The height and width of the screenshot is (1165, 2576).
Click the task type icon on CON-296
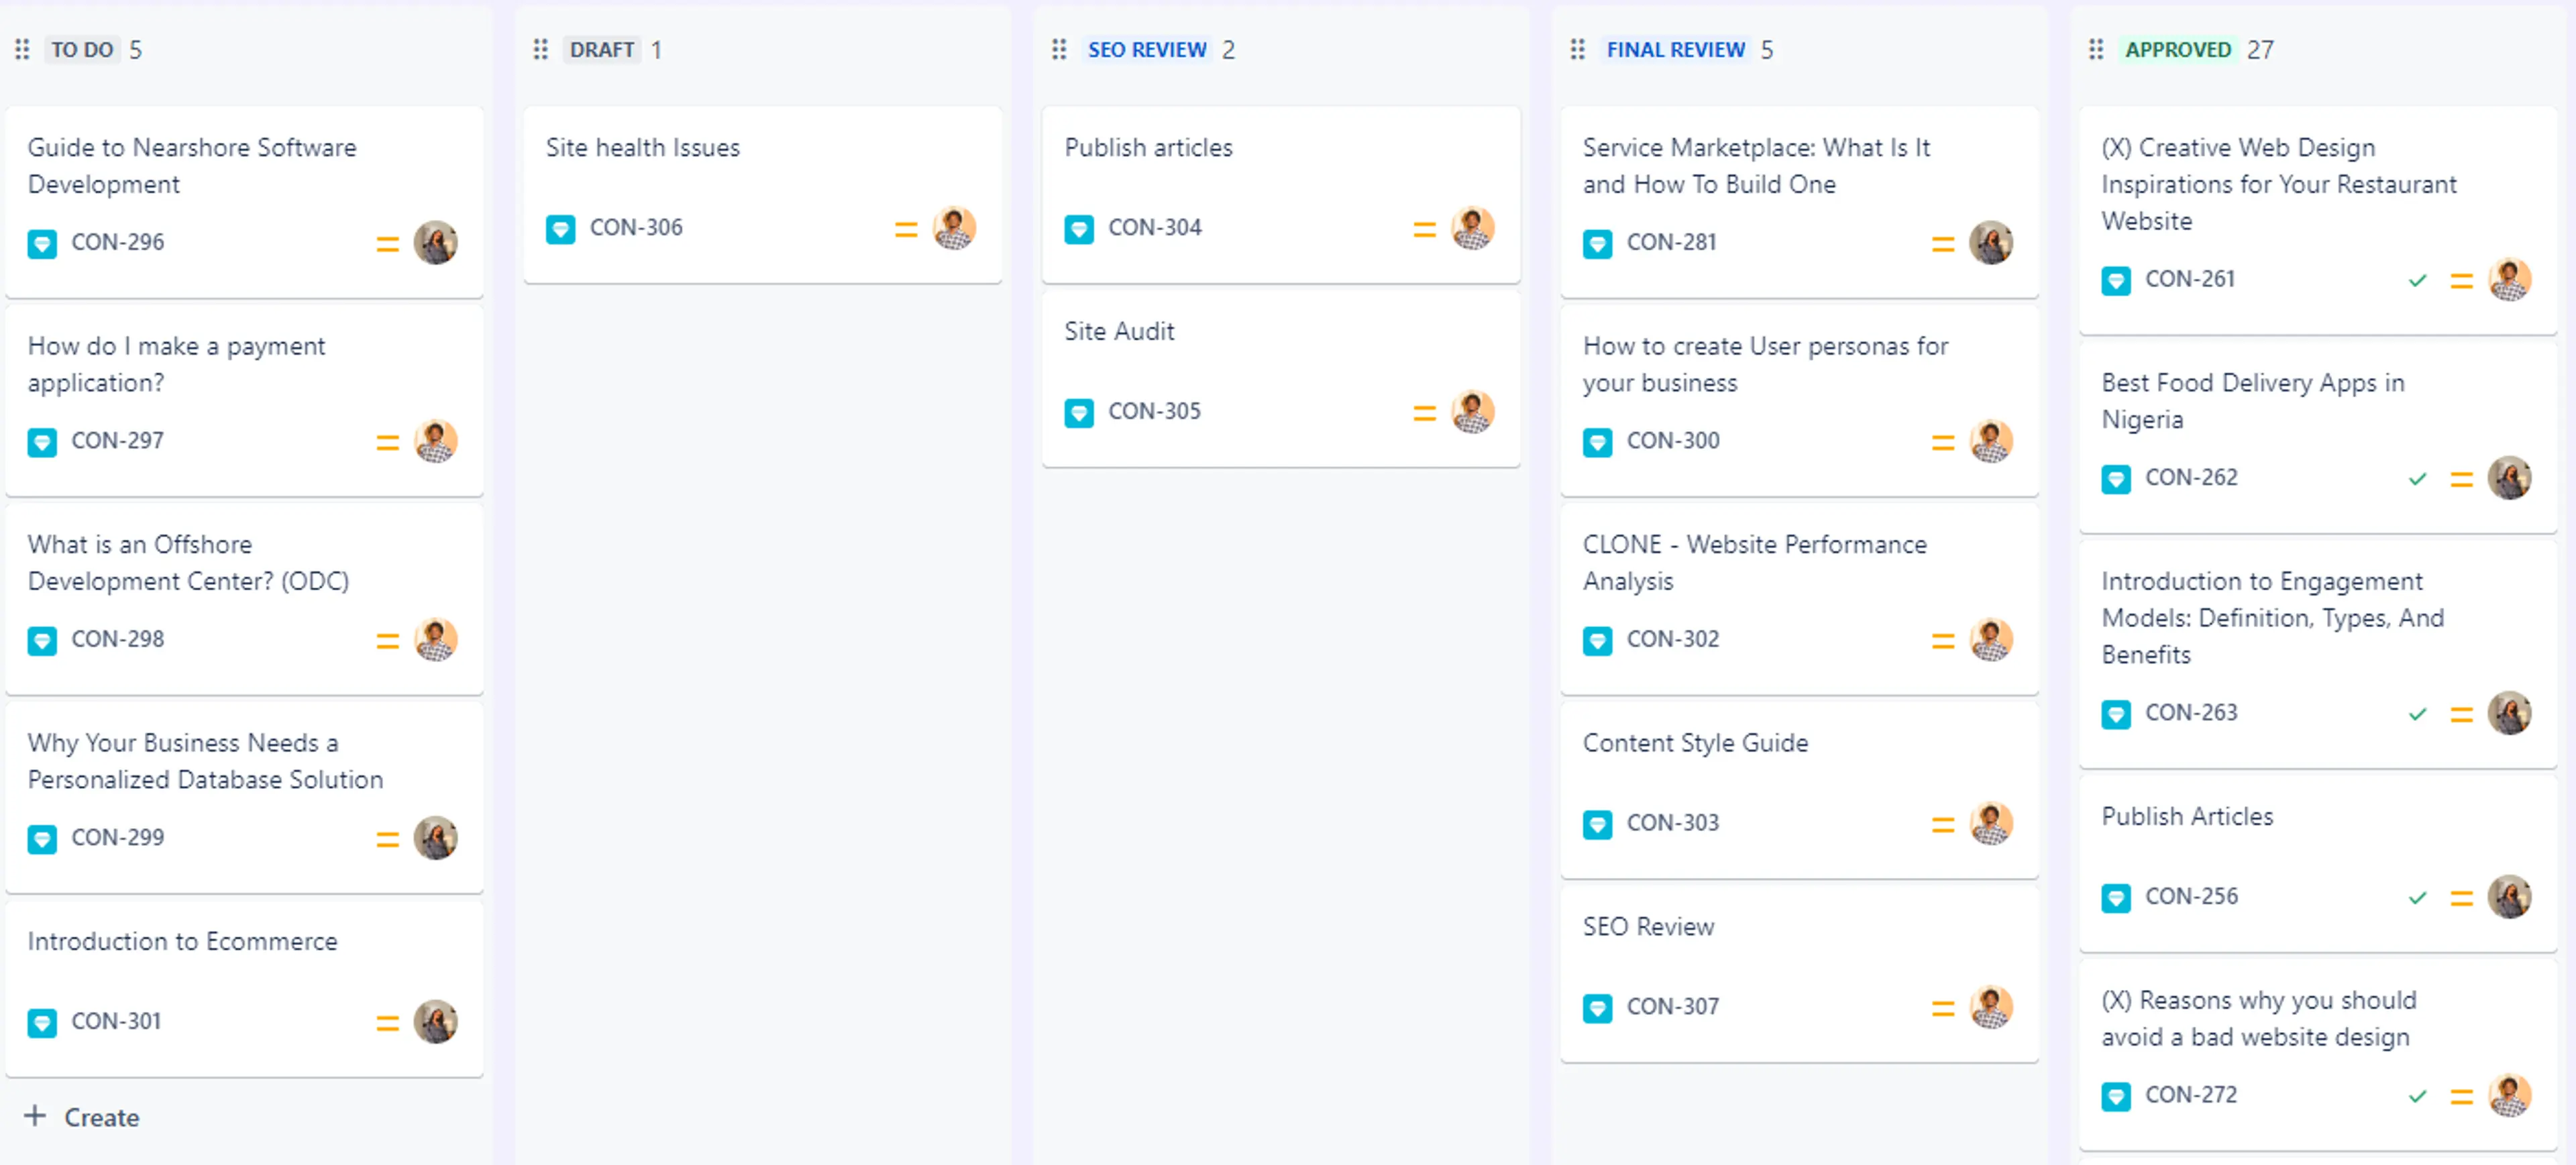coord(42,243)
